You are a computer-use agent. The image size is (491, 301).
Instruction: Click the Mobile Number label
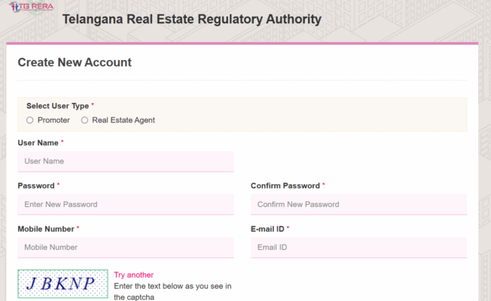point(45,228)
